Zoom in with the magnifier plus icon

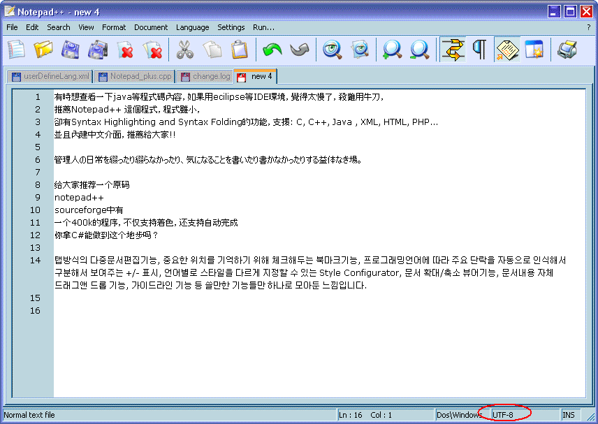click(x=392, y=50)
